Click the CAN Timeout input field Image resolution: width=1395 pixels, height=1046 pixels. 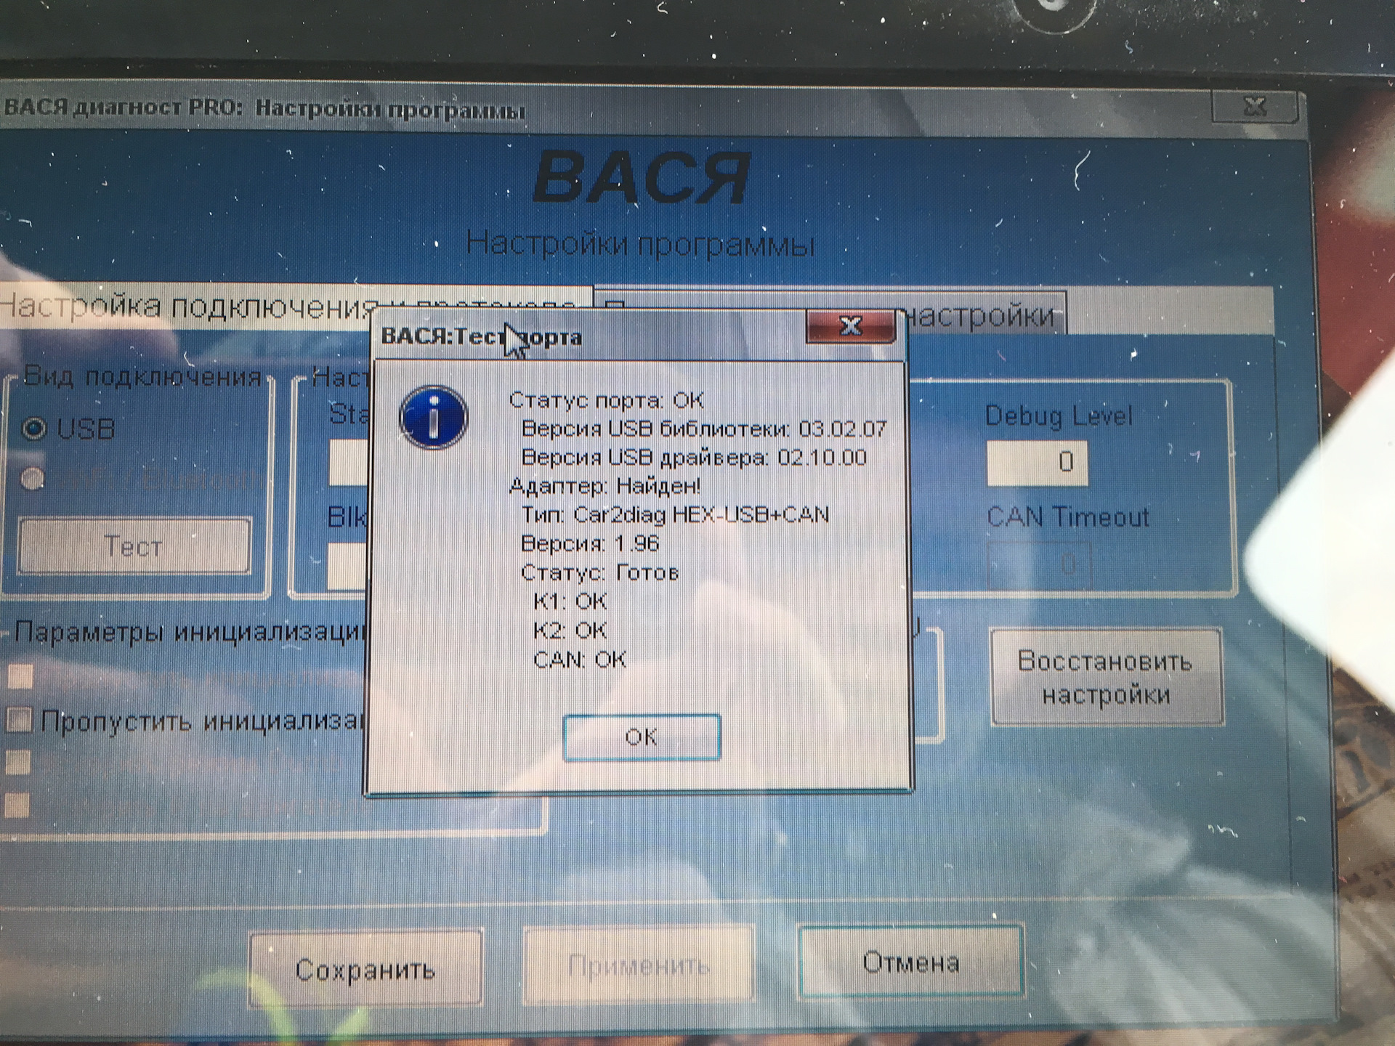click(x=1039, y=564)
